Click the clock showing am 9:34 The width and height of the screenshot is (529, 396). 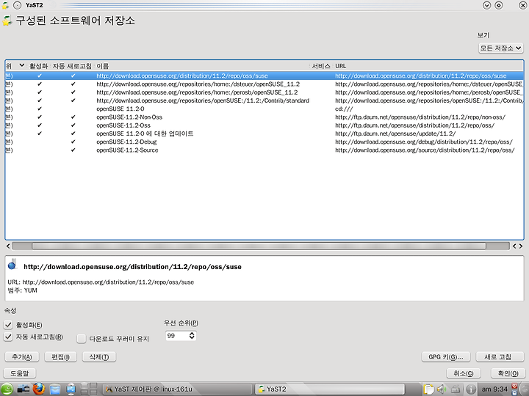[x=494, y=389]
